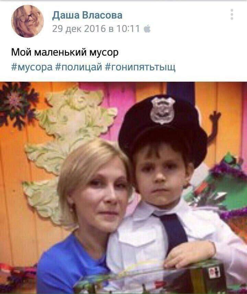The height and width of the screenshot is (294, 247).
Task: Open the #полицай hashtag
Action: (79, 67)
